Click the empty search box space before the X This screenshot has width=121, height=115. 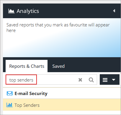pos(57,80)
